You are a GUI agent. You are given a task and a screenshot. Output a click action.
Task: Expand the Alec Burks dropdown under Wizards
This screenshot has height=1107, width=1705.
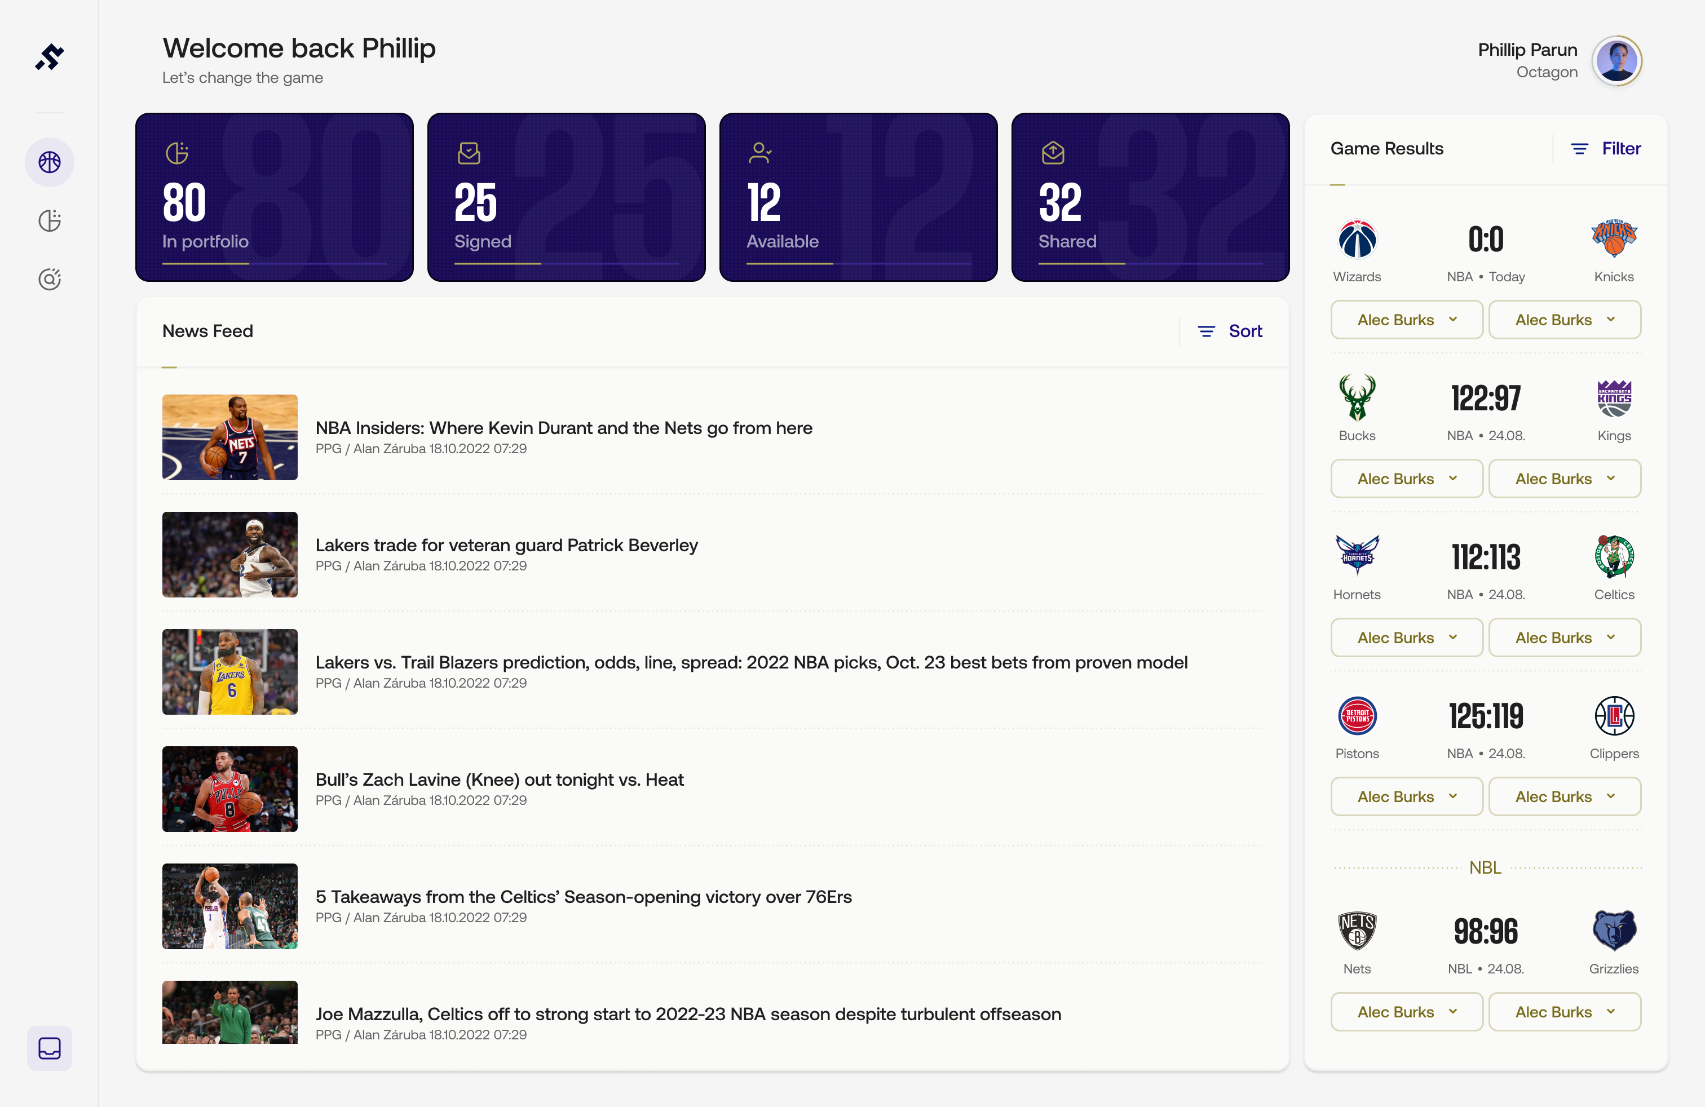pyautogui.click(x=1406, y=320)
